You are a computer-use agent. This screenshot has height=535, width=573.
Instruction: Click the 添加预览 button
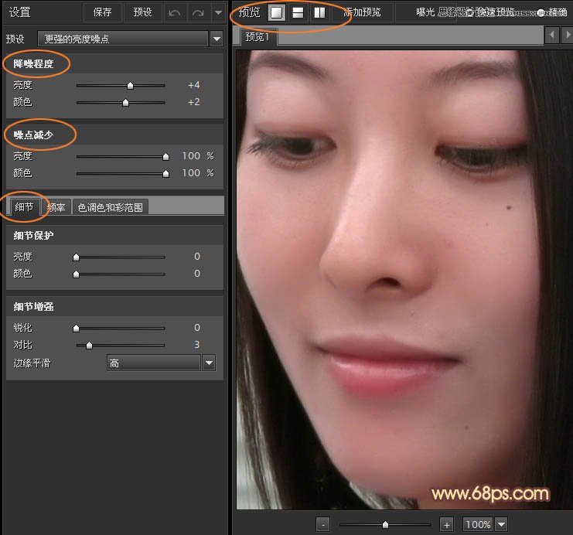coord(362,12)
